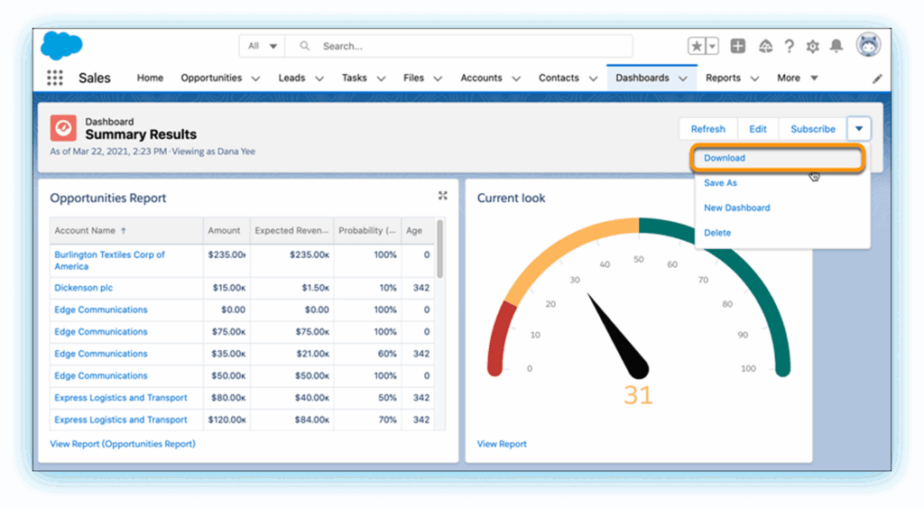Open the global actions plus icon

(x=738, y=46)
